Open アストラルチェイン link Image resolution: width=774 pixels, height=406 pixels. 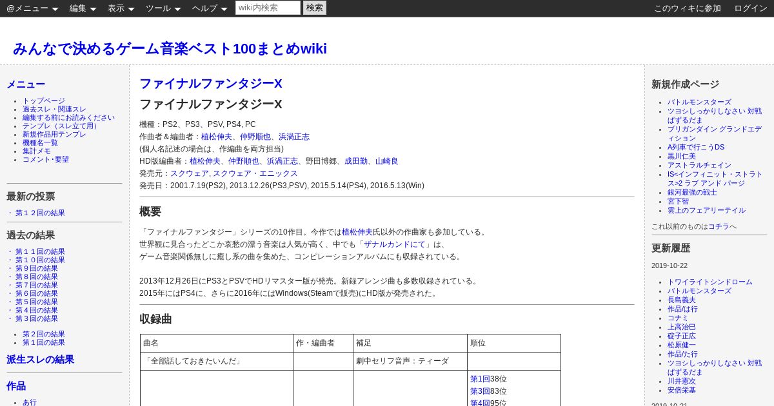point(699,166)
